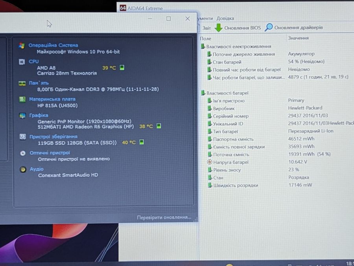354x266 pixels.
Task: Select the Повний час роботи від батареї row
Action: [x=258, y=70]
